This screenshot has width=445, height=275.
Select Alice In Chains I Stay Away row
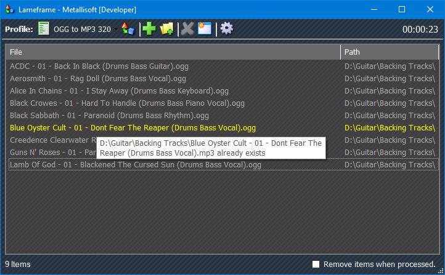(119, 90)
